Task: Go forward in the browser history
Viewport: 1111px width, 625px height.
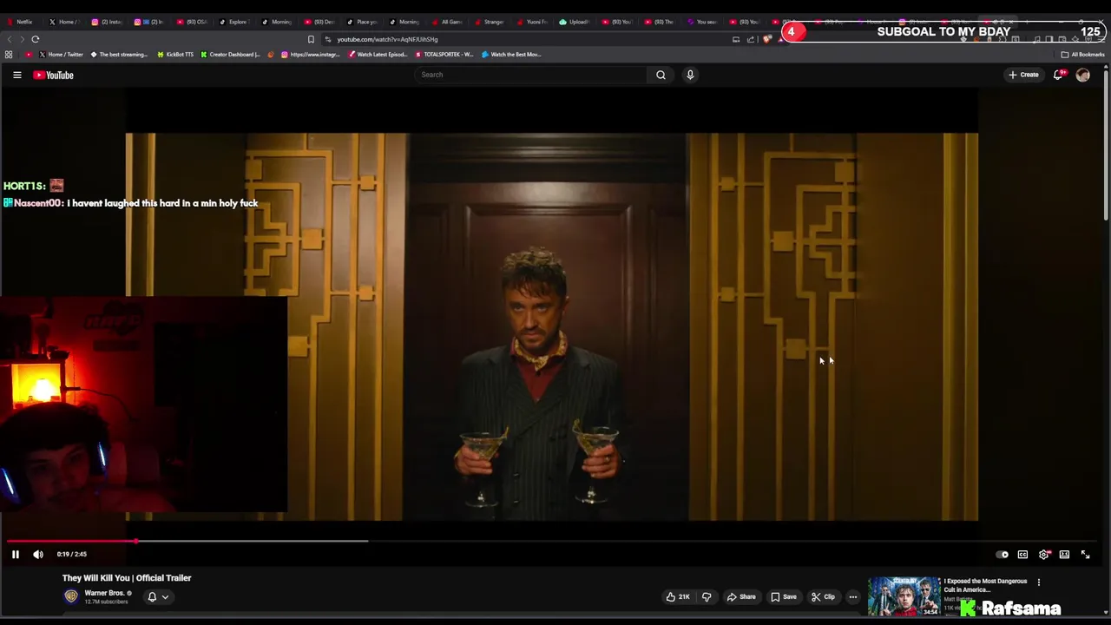Action: coord(22,39)
